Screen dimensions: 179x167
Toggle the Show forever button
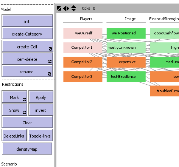point(14,110)
